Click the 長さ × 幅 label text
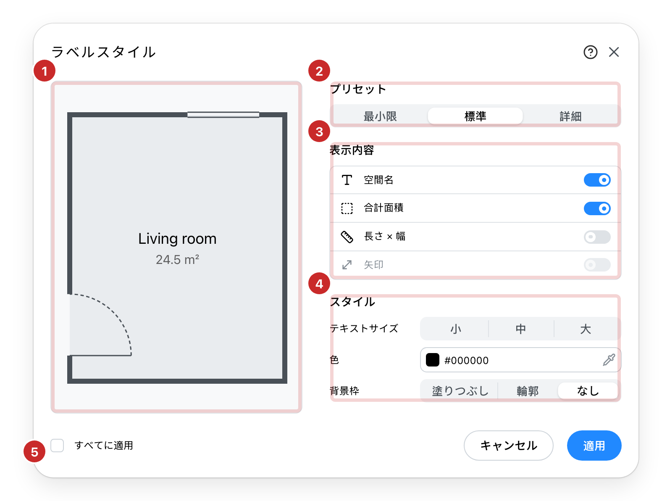 click(384, 237)
